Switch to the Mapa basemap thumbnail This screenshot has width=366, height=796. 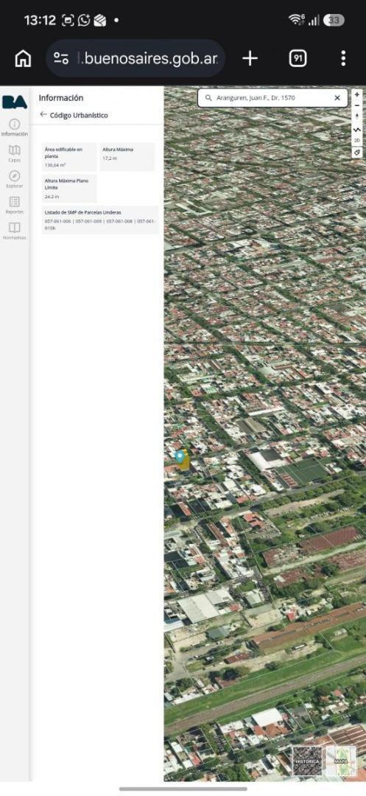pos(341,761)
